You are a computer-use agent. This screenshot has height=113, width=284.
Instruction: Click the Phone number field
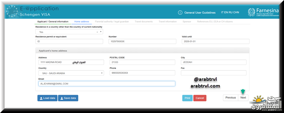click(142, 73)
